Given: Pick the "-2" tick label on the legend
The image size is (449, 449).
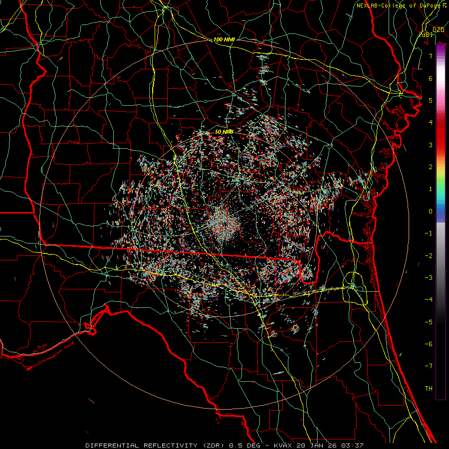Looking at the screenshot, I should coord(429,256).
